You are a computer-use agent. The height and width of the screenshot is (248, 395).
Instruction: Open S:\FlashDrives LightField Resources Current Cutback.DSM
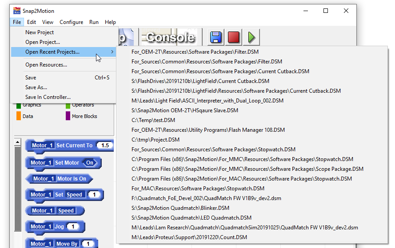coord(252,91)
